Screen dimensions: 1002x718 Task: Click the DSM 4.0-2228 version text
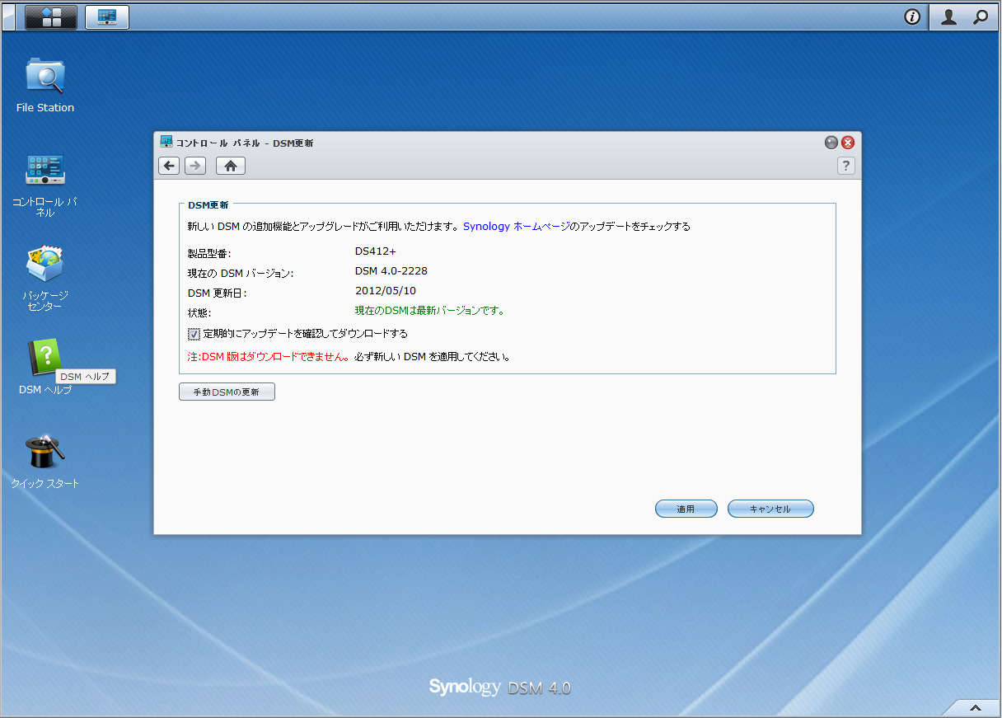tap(391, 270)
